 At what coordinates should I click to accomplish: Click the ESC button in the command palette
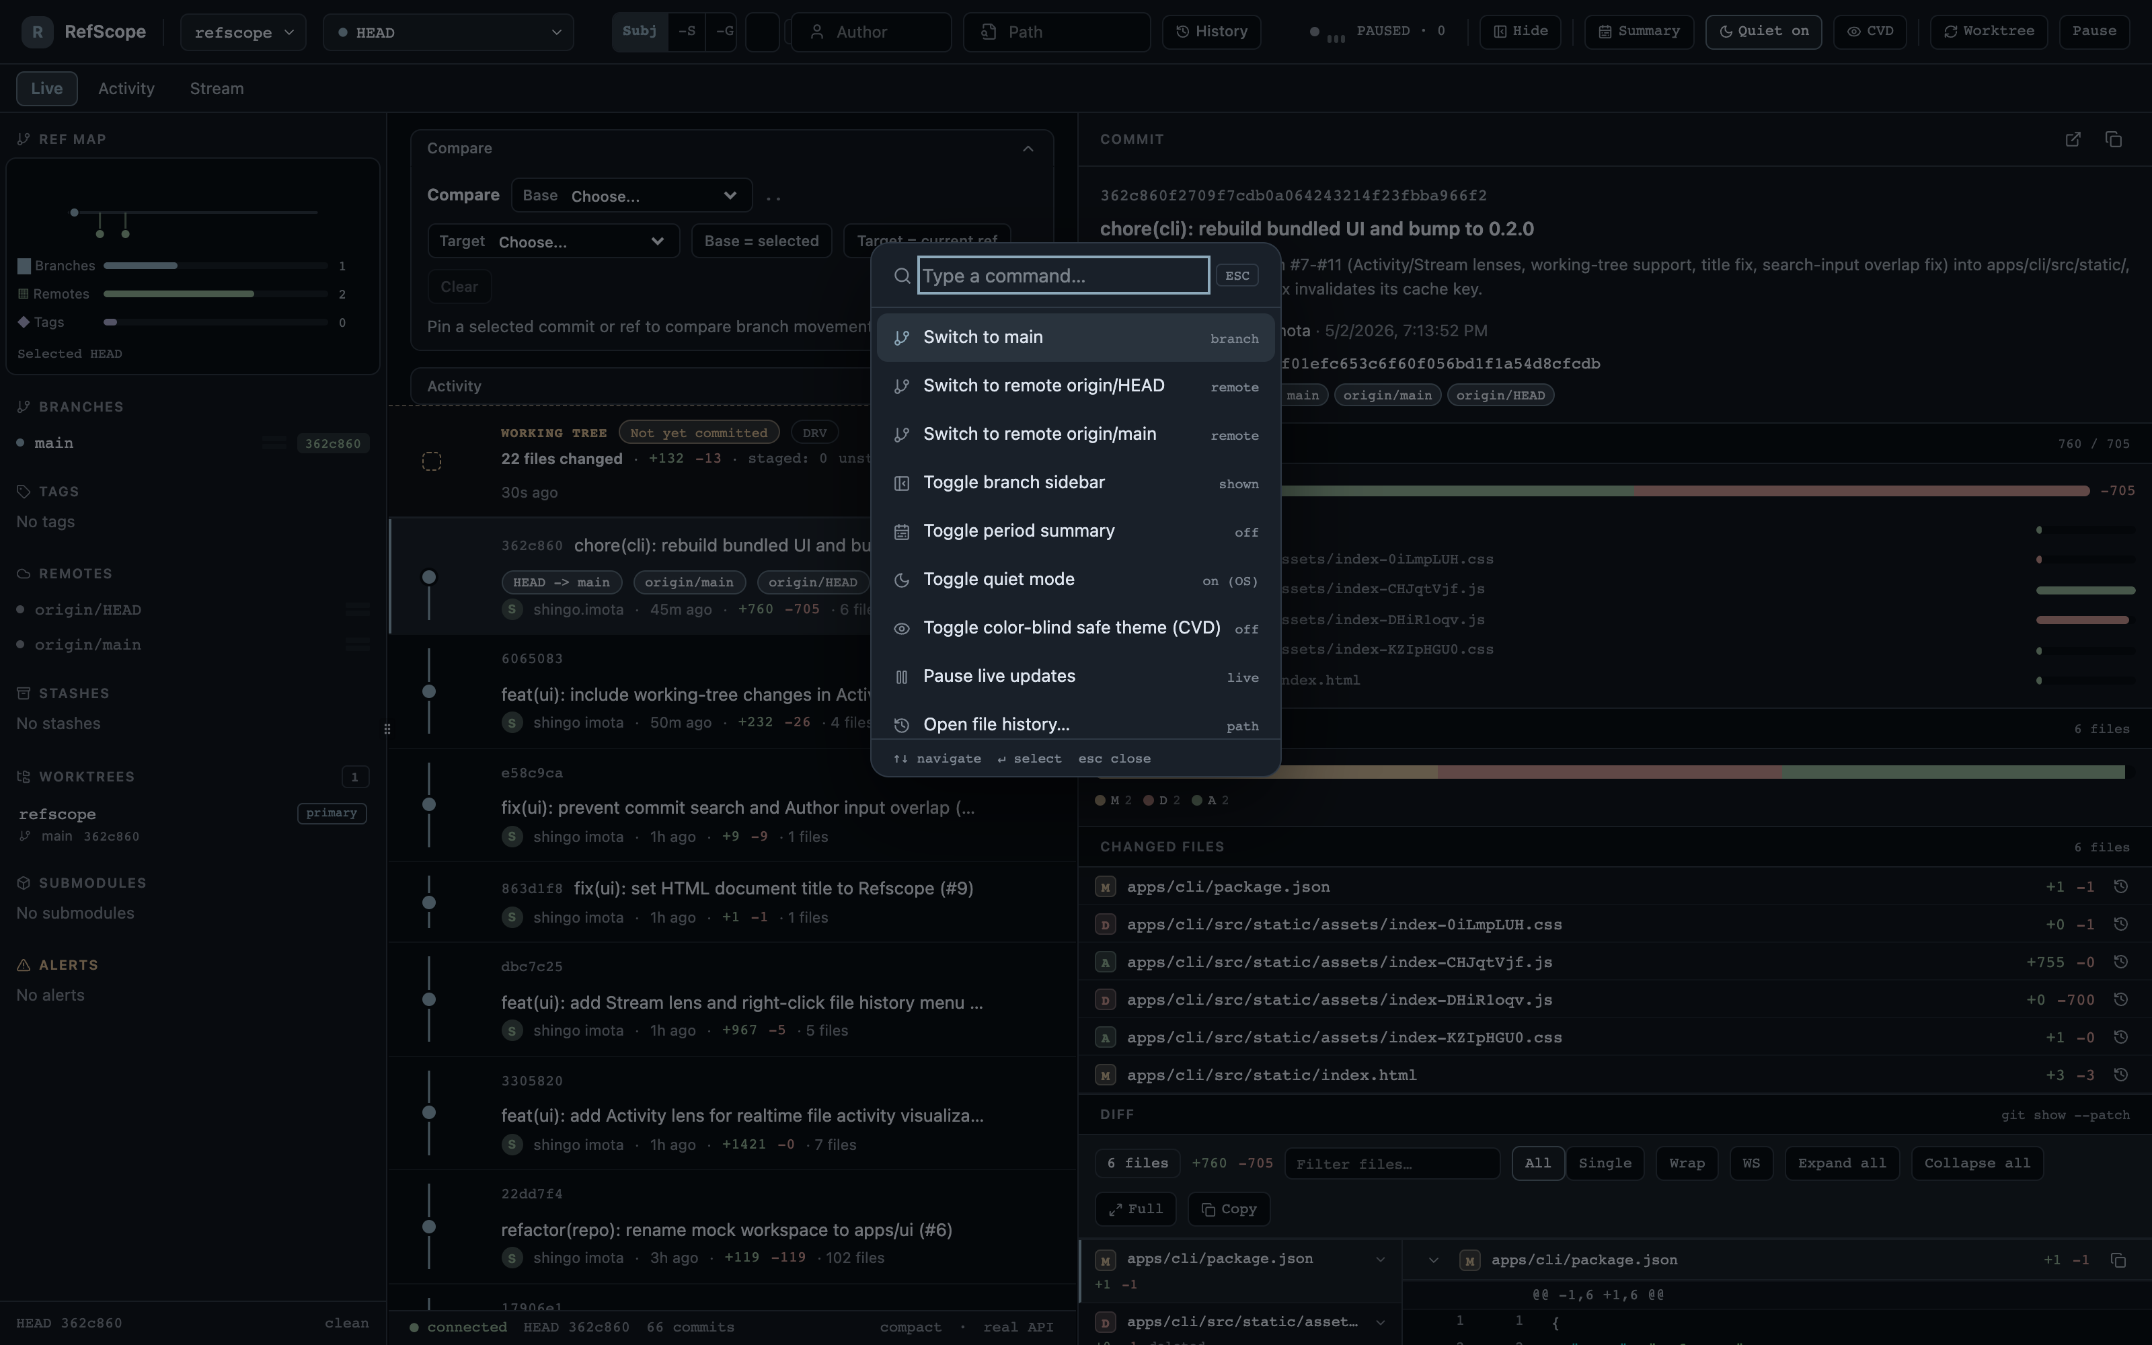tap(1237, 276)
